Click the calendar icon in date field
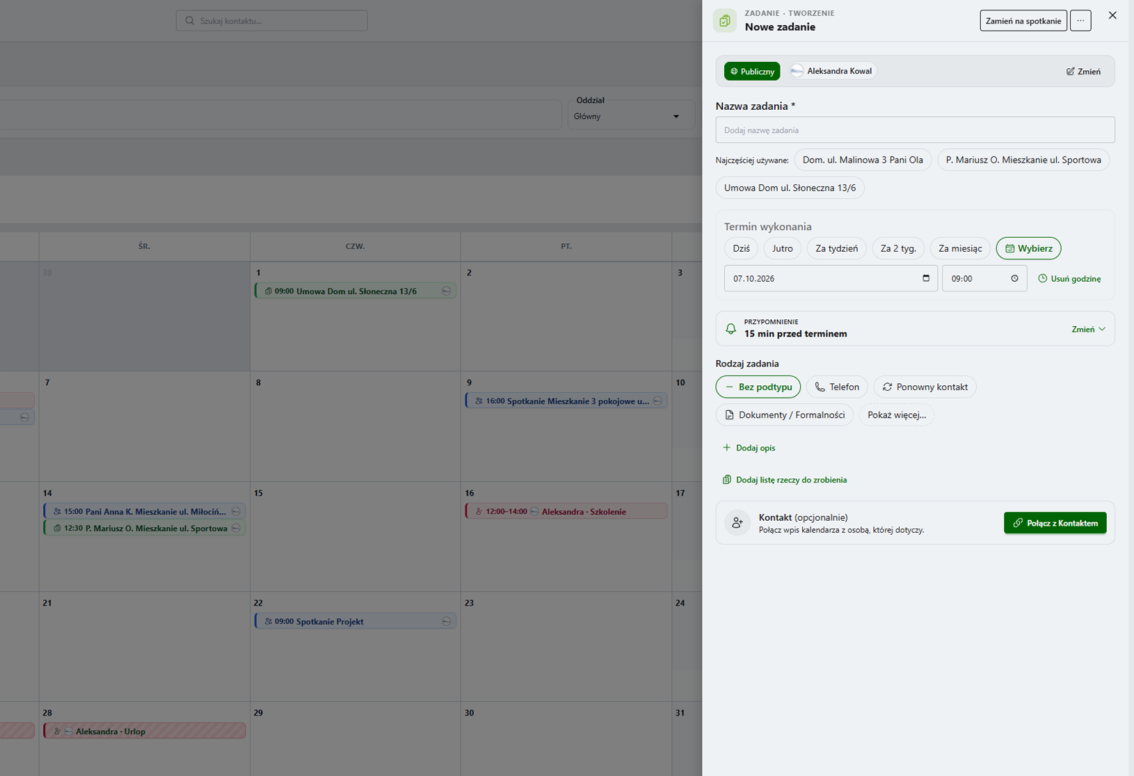 [926, 278]
